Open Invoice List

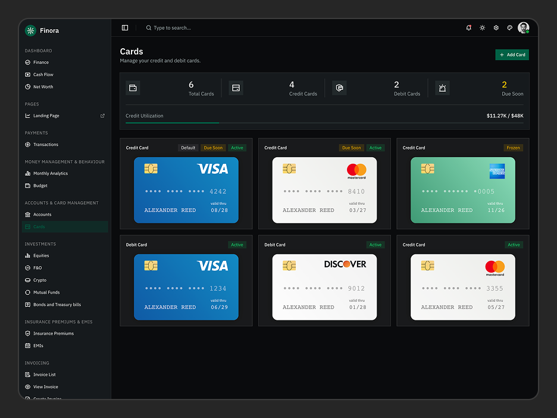(65, 375)
